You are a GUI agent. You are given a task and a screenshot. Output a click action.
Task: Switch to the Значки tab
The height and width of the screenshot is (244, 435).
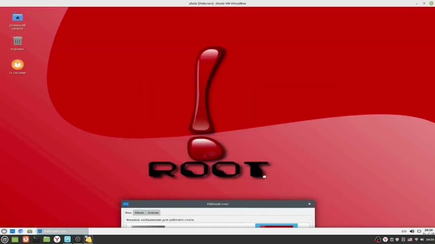tap(153, 213)
